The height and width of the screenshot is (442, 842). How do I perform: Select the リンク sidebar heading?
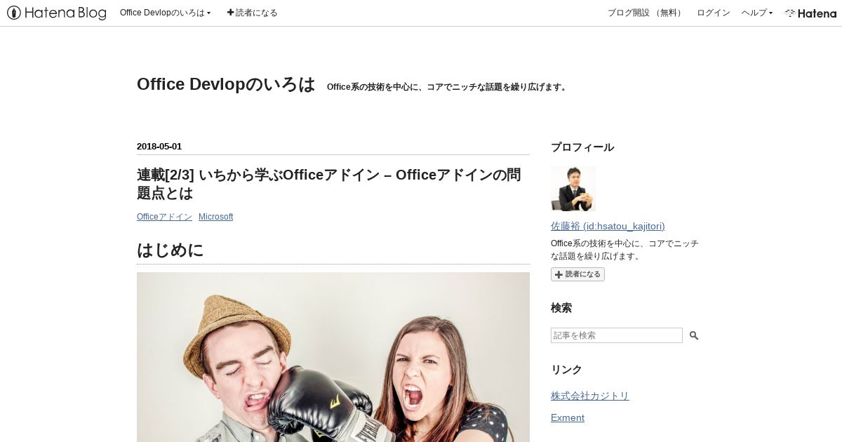pos(567,370)
